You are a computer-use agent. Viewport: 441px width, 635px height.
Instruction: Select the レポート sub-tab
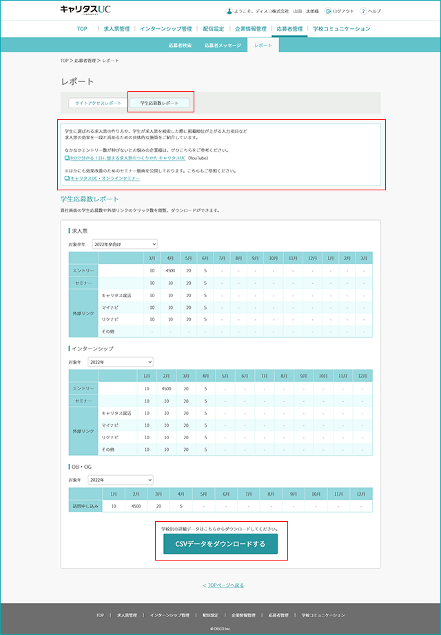click(x=263, y=46)
